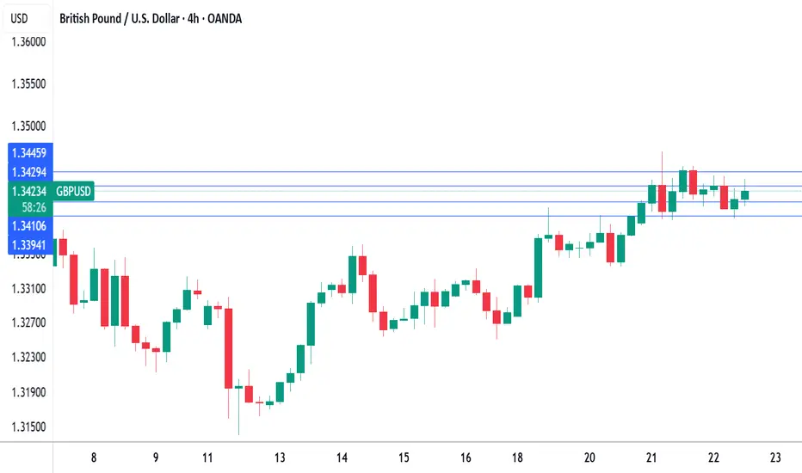The width and height of the screenshot is (802, 473).
Task: Click the tall green candle after date 18
Action: pos(538,267)
